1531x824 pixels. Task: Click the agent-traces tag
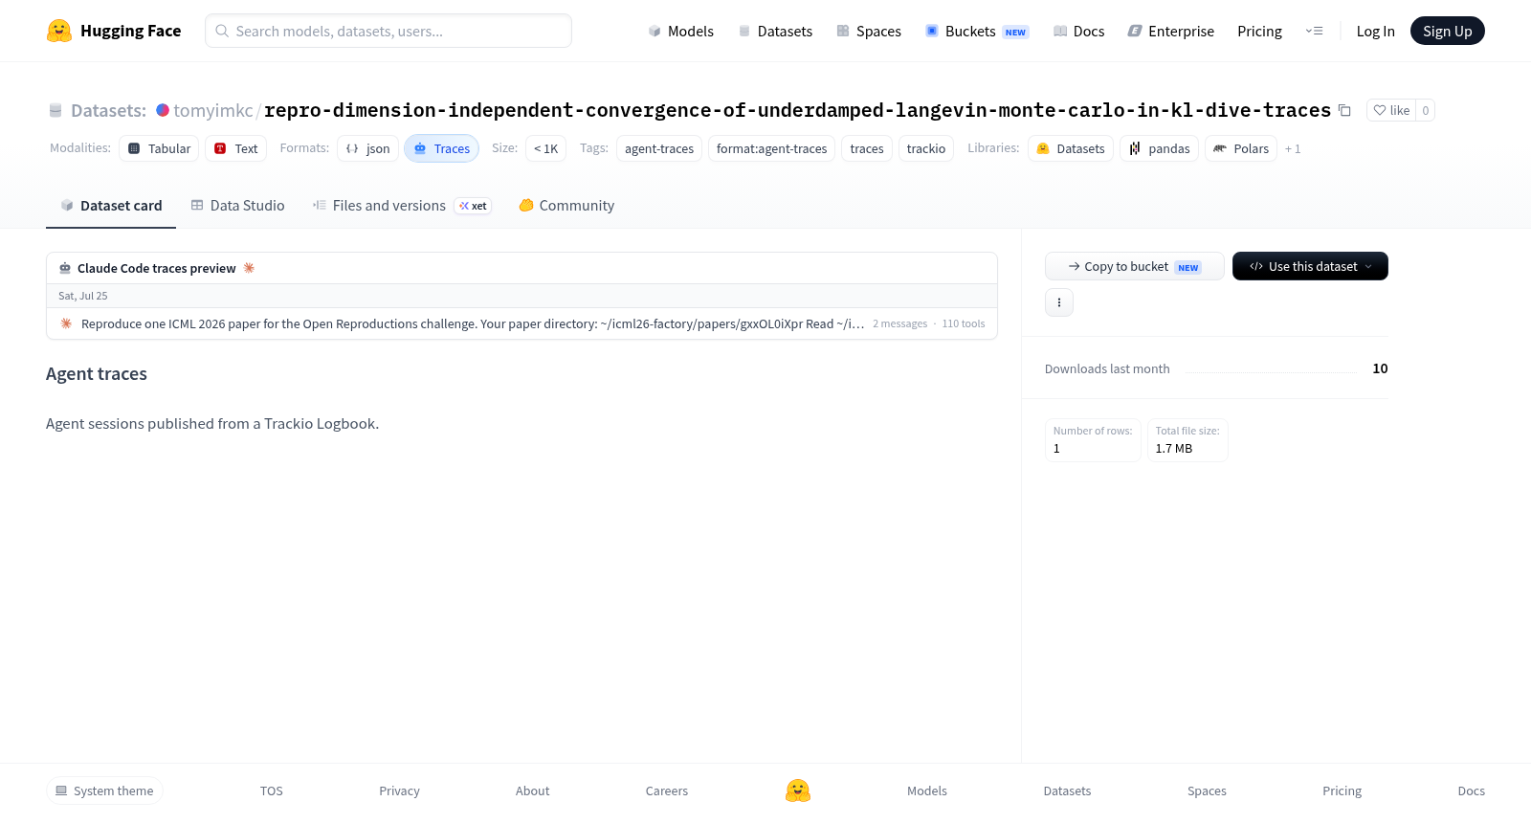pyautogui.click(x=659, y=148)
